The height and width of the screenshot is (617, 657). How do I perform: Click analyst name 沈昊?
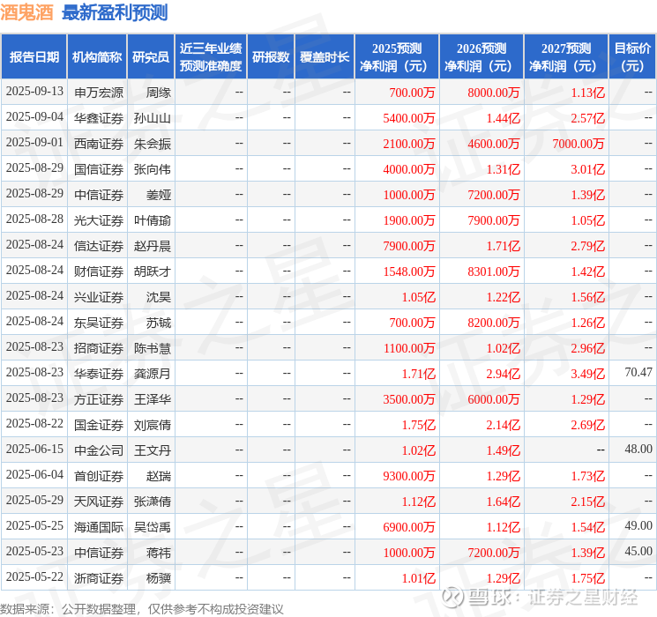[159, 297]
